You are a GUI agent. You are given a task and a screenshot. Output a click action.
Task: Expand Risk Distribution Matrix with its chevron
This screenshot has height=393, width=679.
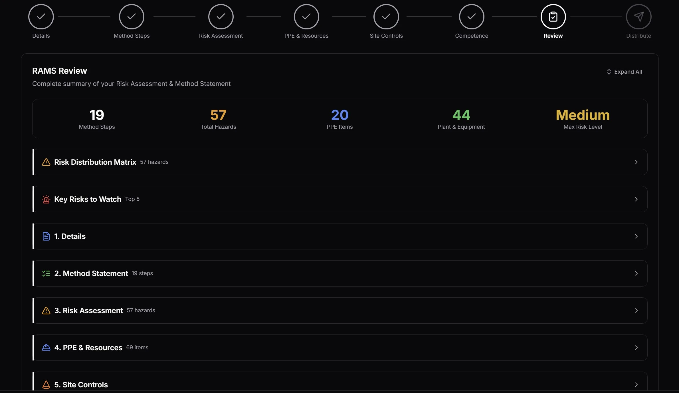pyautogui.click(x=636, y=162)
